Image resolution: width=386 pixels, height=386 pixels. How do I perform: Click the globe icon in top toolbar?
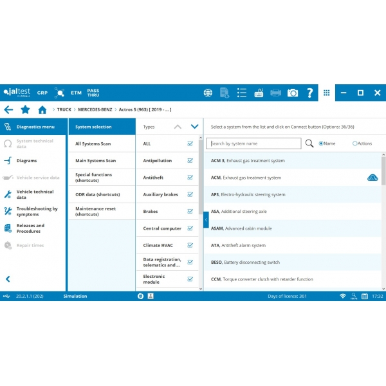pyautogui.click(x=208, y=93)
